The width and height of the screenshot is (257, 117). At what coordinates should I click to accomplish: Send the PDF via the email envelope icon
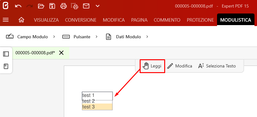click(x=86, y=6)
